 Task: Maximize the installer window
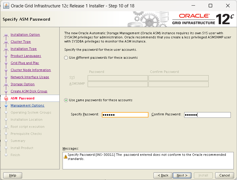[x=210, y=6]
